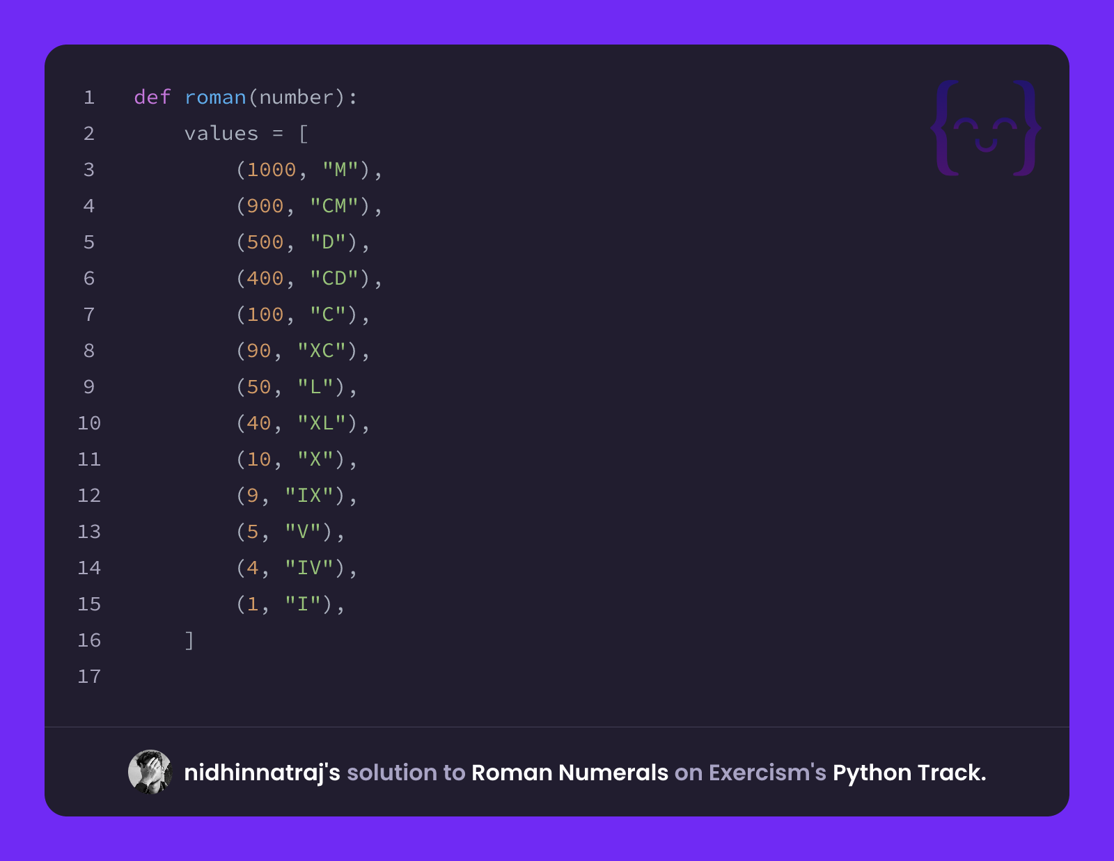Click the string "V" on line 13

coord(303,532)
